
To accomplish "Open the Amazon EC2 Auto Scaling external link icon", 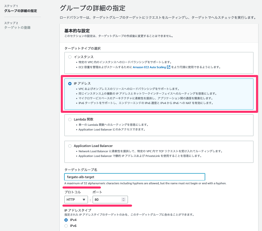I will click(x=168, y=67).
